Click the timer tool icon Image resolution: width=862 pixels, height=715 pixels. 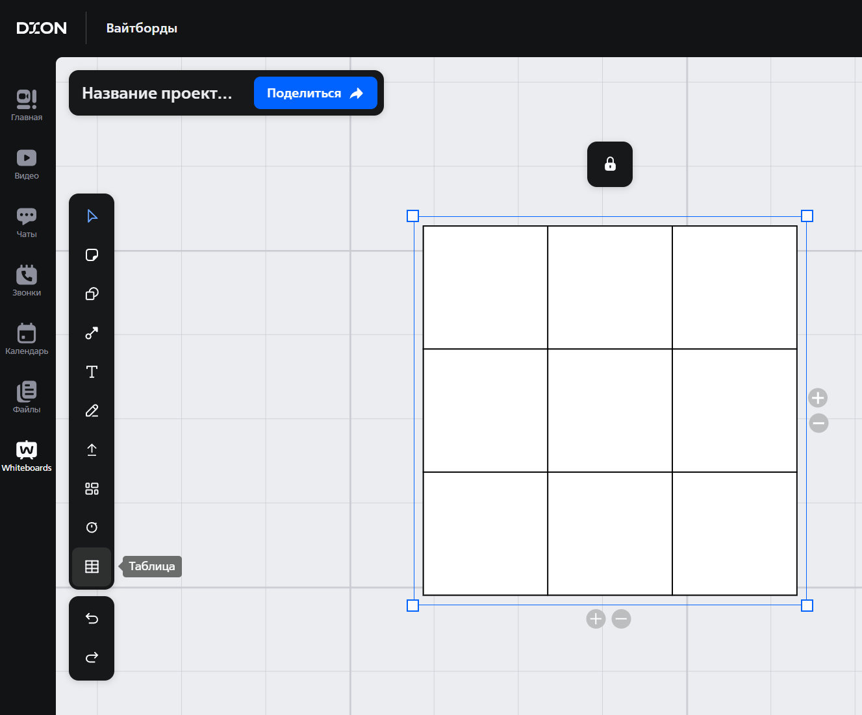click(x=92, y=527)
